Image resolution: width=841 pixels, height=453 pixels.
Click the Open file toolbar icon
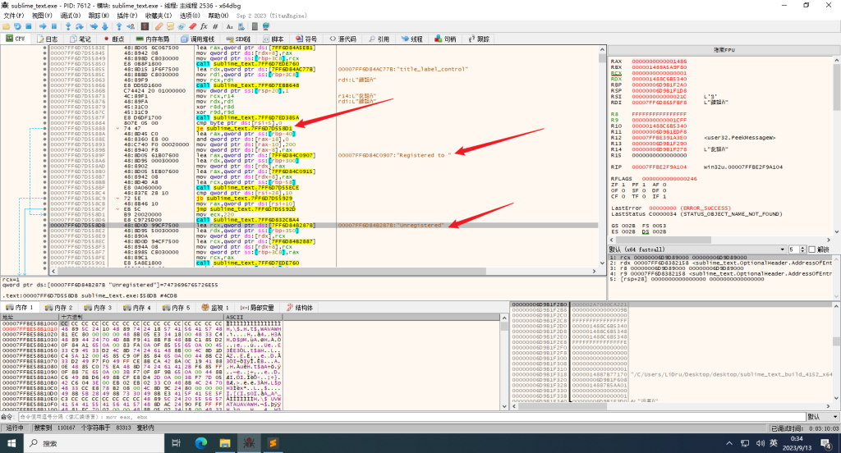click(6, 26)
